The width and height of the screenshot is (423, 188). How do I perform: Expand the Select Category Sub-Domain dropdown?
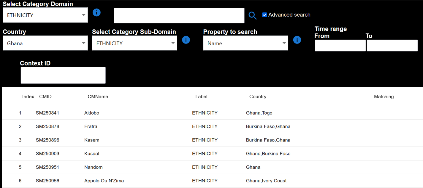(134, 43)
